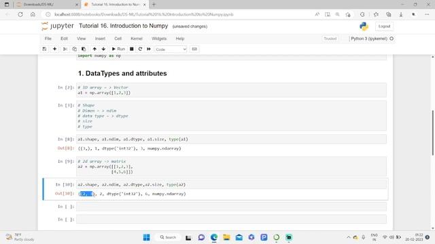Select cell In [2] with a1 array code

coord(231,90)
